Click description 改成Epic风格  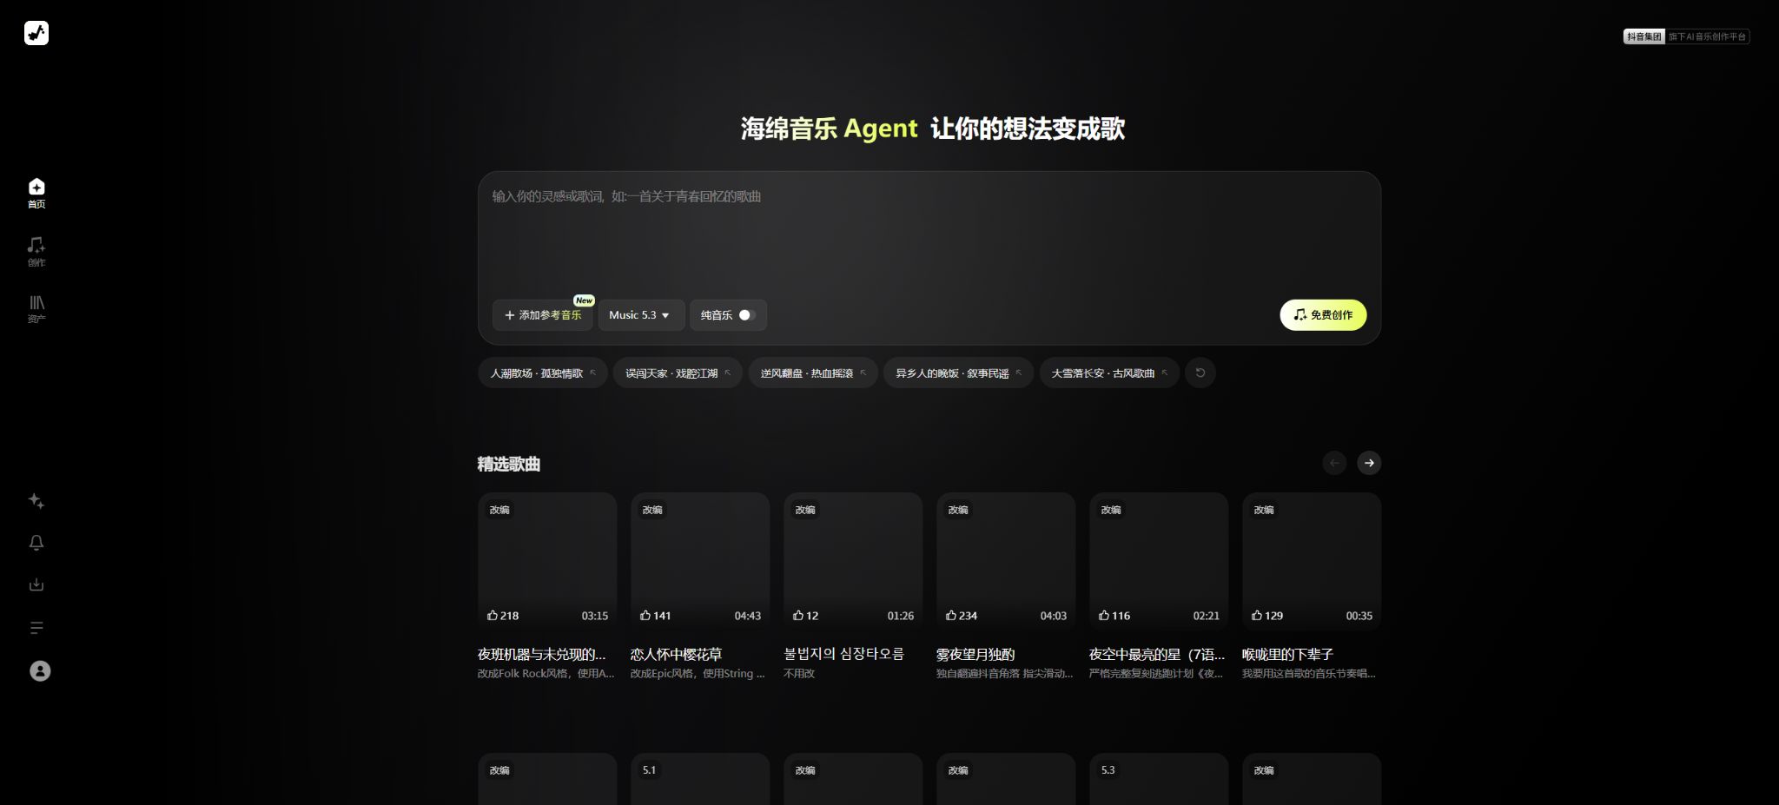698,674
